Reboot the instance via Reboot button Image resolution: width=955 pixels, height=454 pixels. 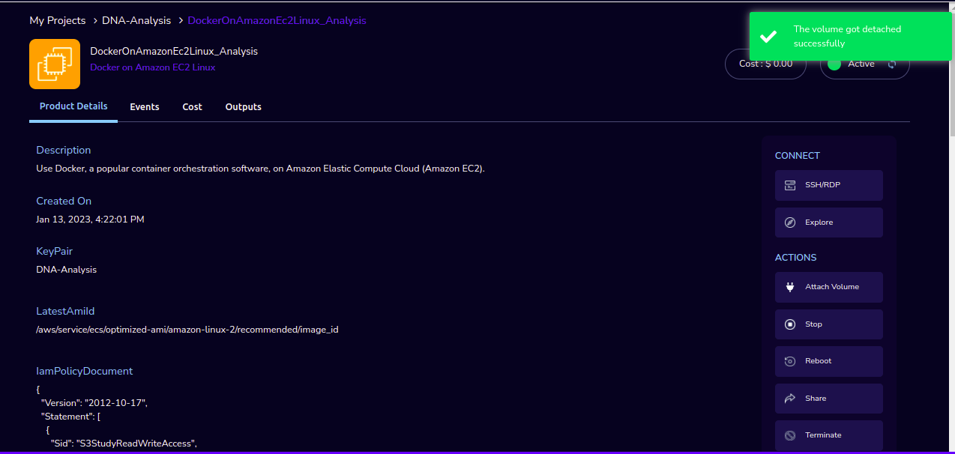point(829,361)
